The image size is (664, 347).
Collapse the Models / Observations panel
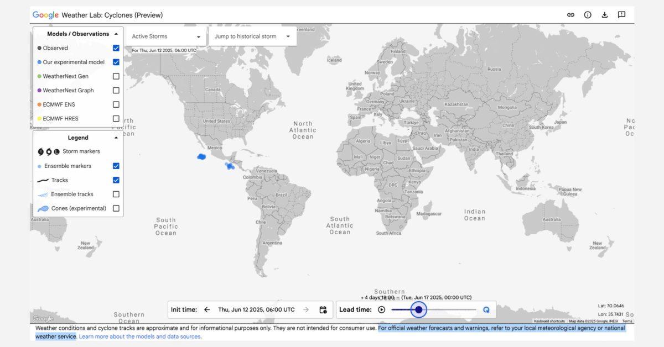pyautogui.click(x=116, y=34)
